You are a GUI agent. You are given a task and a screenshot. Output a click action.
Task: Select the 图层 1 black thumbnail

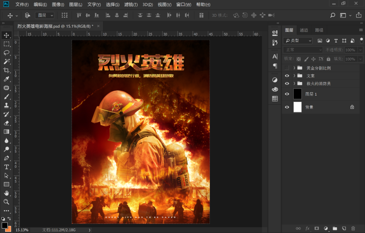pos(297,94)
